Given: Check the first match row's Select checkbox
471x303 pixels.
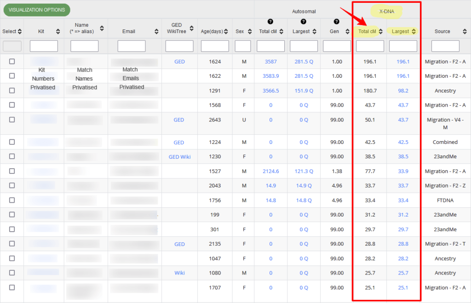Looking at the screenshot, I should pyautogui.click(x=11, y=61).
